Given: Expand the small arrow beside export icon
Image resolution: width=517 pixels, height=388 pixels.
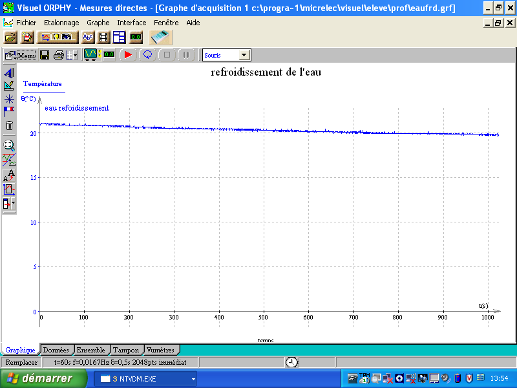Looking at the screenshot, I should (13, 204).
